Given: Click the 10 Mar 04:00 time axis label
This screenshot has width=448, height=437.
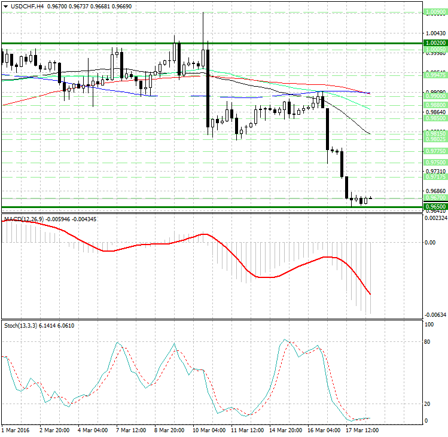Looking at the screenshot, I should click(x=209, y=430).
